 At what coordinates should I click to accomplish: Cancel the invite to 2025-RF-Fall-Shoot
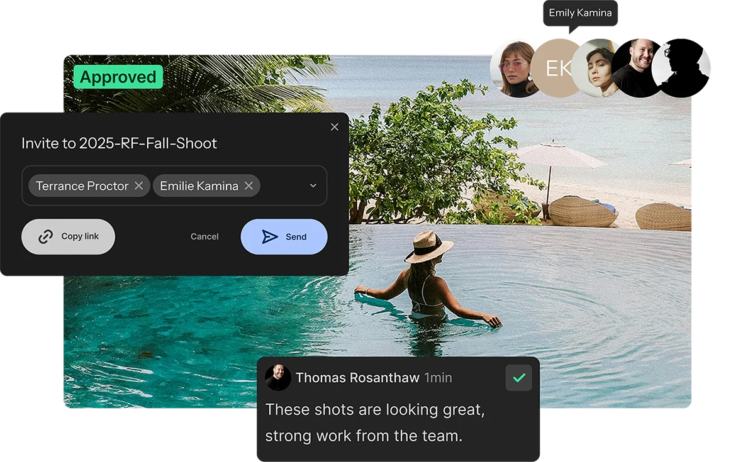coord(204,236)
